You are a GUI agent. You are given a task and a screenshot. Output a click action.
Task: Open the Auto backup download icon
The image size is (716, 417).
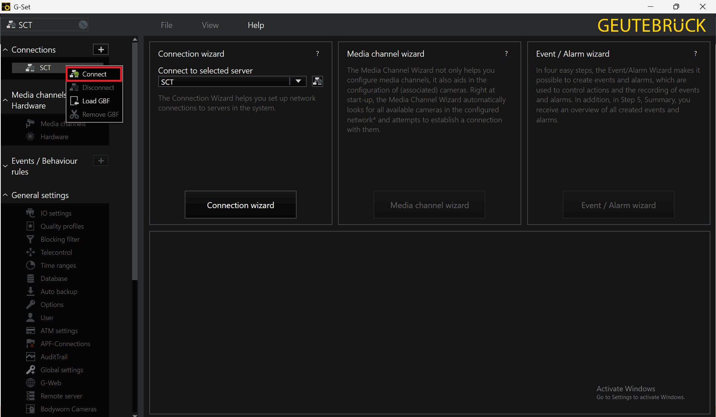point(31,291)
